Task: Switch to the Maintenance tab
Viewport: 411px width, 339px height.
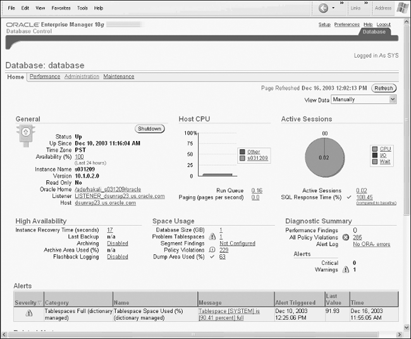Action: tap(119, 77)
